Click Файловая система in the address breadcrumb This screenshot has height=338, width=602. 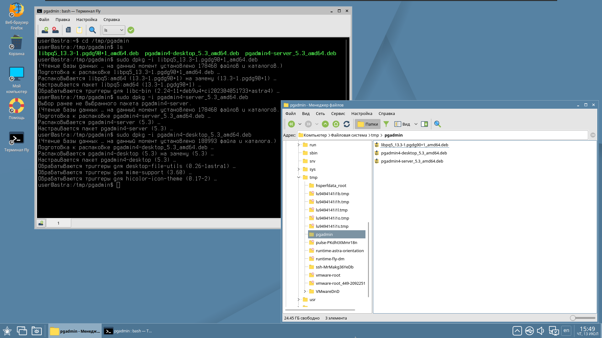tap(349, 135)
